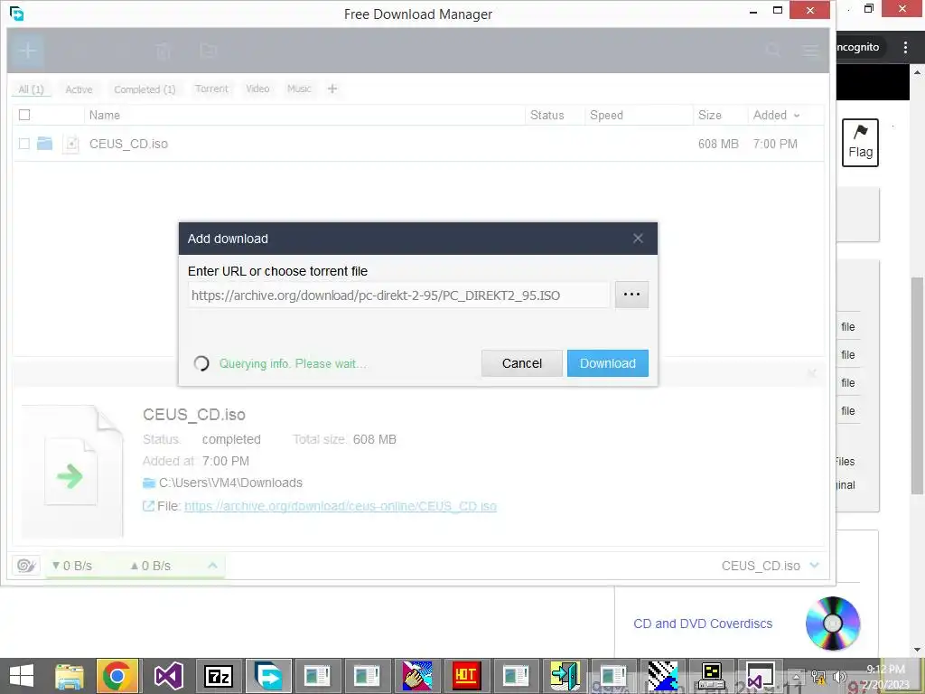Open 7-Zip from taskbar
This screenshot has height=694, width=925.
pos(218,676)
